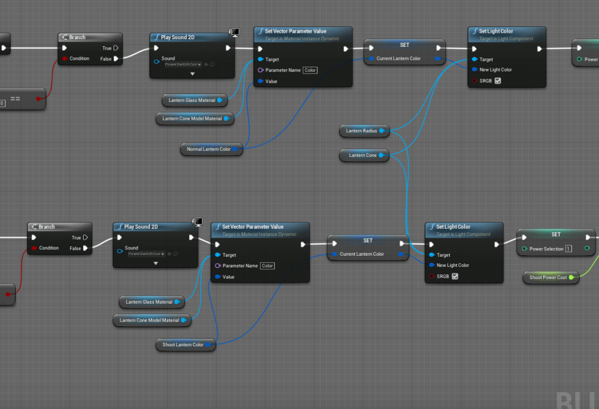Click the New Light Color pin on the lower Set Light Color node
The width and height of the screenshot is (599, 409).
(432, 266)
